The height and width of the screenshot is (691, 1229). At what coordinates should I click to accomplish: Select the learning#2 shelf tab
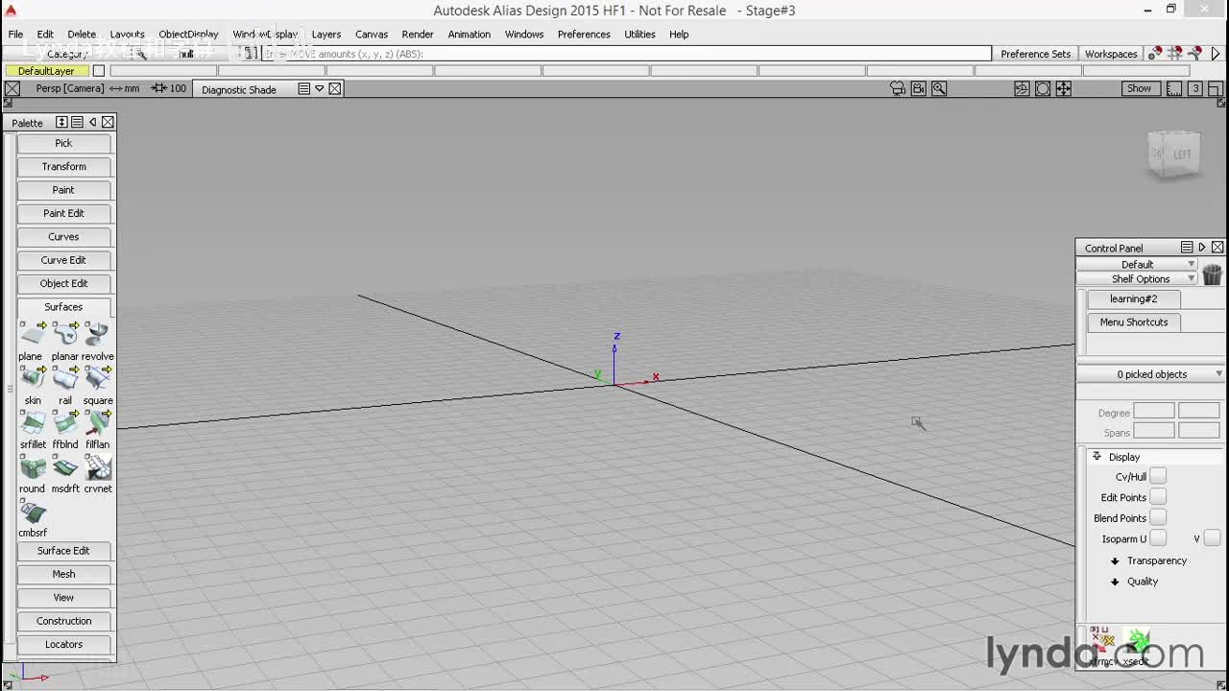[1133, 298]
